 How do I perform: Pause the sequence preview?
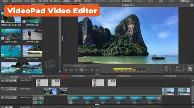coord(81,70)
